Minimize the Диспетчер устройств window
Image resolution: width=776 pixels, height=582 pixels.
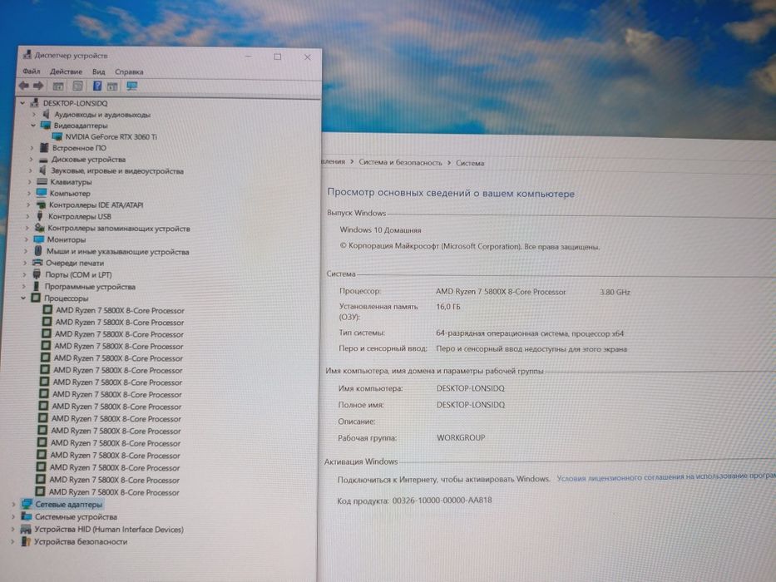click(x=249, y=57)
